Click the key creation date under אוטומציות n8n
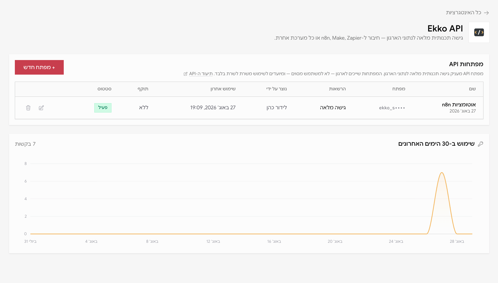This screenshot has width=498, height=283. pyautogui.click(x=462, y=111)
